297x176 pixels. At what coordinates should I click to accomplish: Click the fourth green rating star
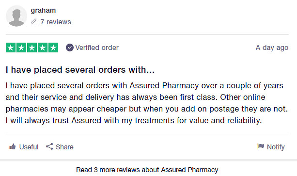pyautogui.click(x=43, y=48)
